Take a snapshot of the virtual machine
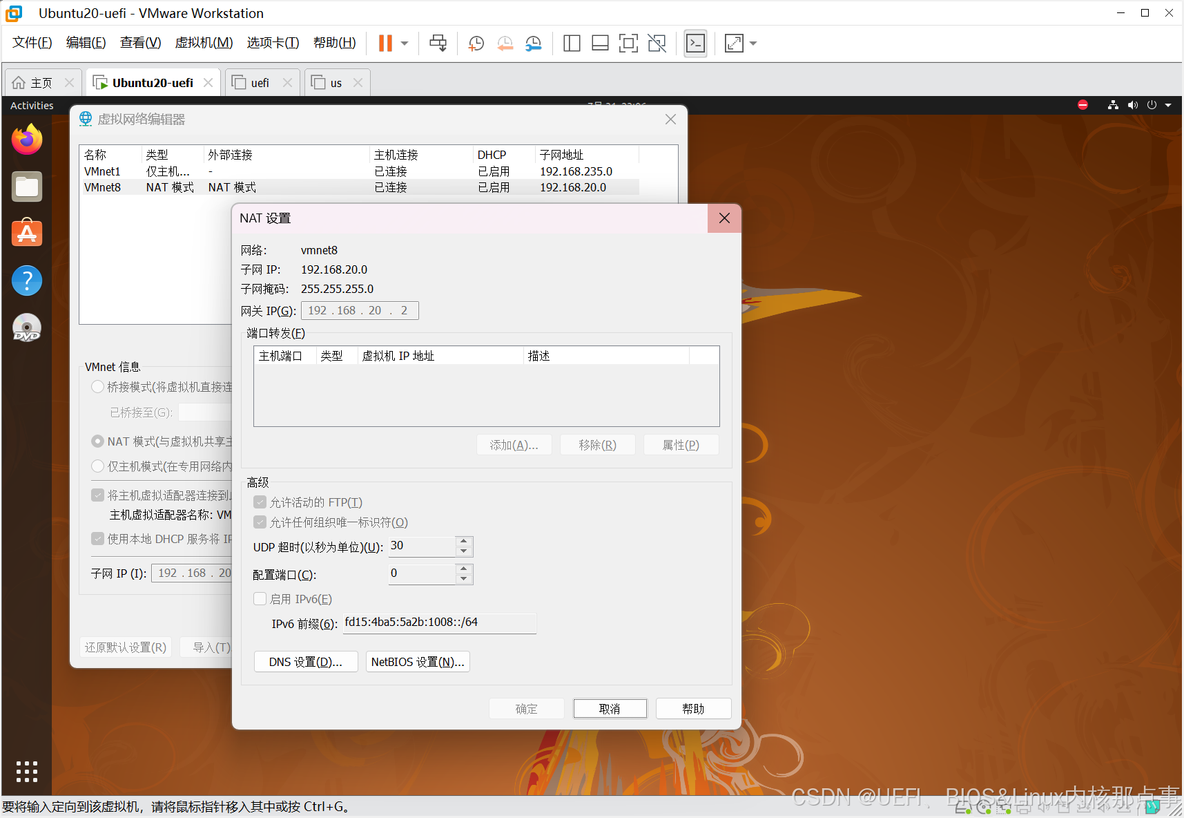This screenshot has height=818, width=1184. [x=476, y=43]
